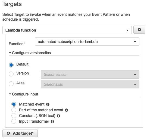This screenshot has width=147, height=139.
Task: Open the Select alias dropdown
Action: [90, 84]
